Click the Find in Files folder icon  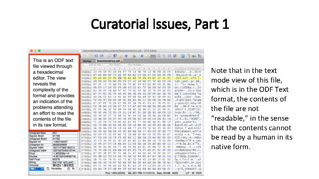pos(120,56)
